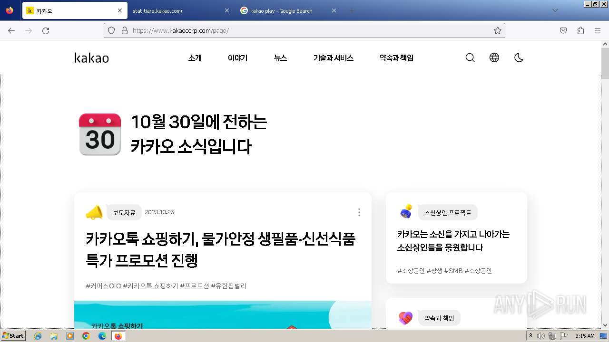Open the 이야기 menu item
This screenshot has width=609, height=342.
(x=237, y=58)
